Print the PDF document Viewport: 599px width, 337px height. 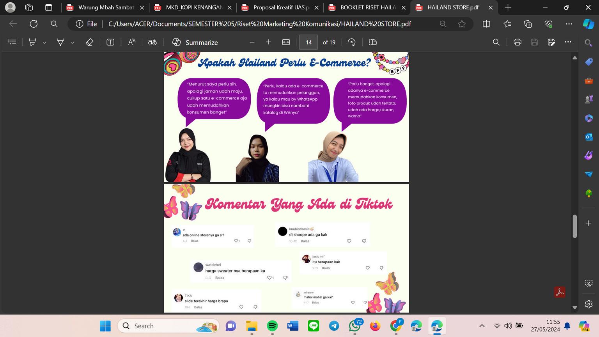517,42
